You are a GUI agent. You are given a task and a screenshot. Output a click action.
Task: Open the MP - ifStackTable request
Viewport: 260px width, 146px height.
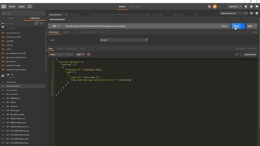(x=23, y=110)
